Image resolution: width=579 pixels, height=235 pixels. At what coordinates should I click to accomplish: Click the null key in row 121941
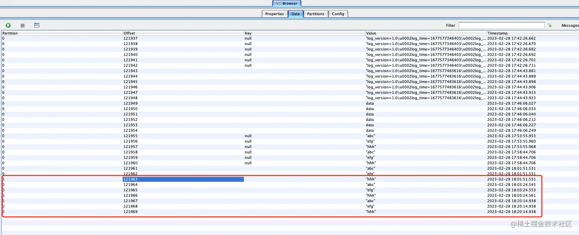tap(248, 60)
